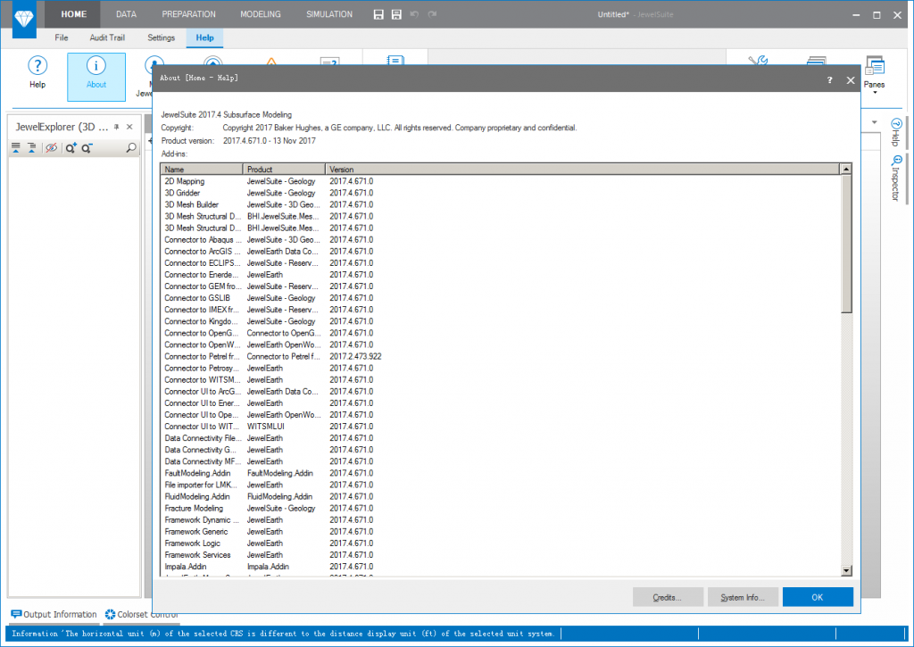Select the Connector to Petrel row
The width and height of the screenshot is (914, 647).
[501, 356]
